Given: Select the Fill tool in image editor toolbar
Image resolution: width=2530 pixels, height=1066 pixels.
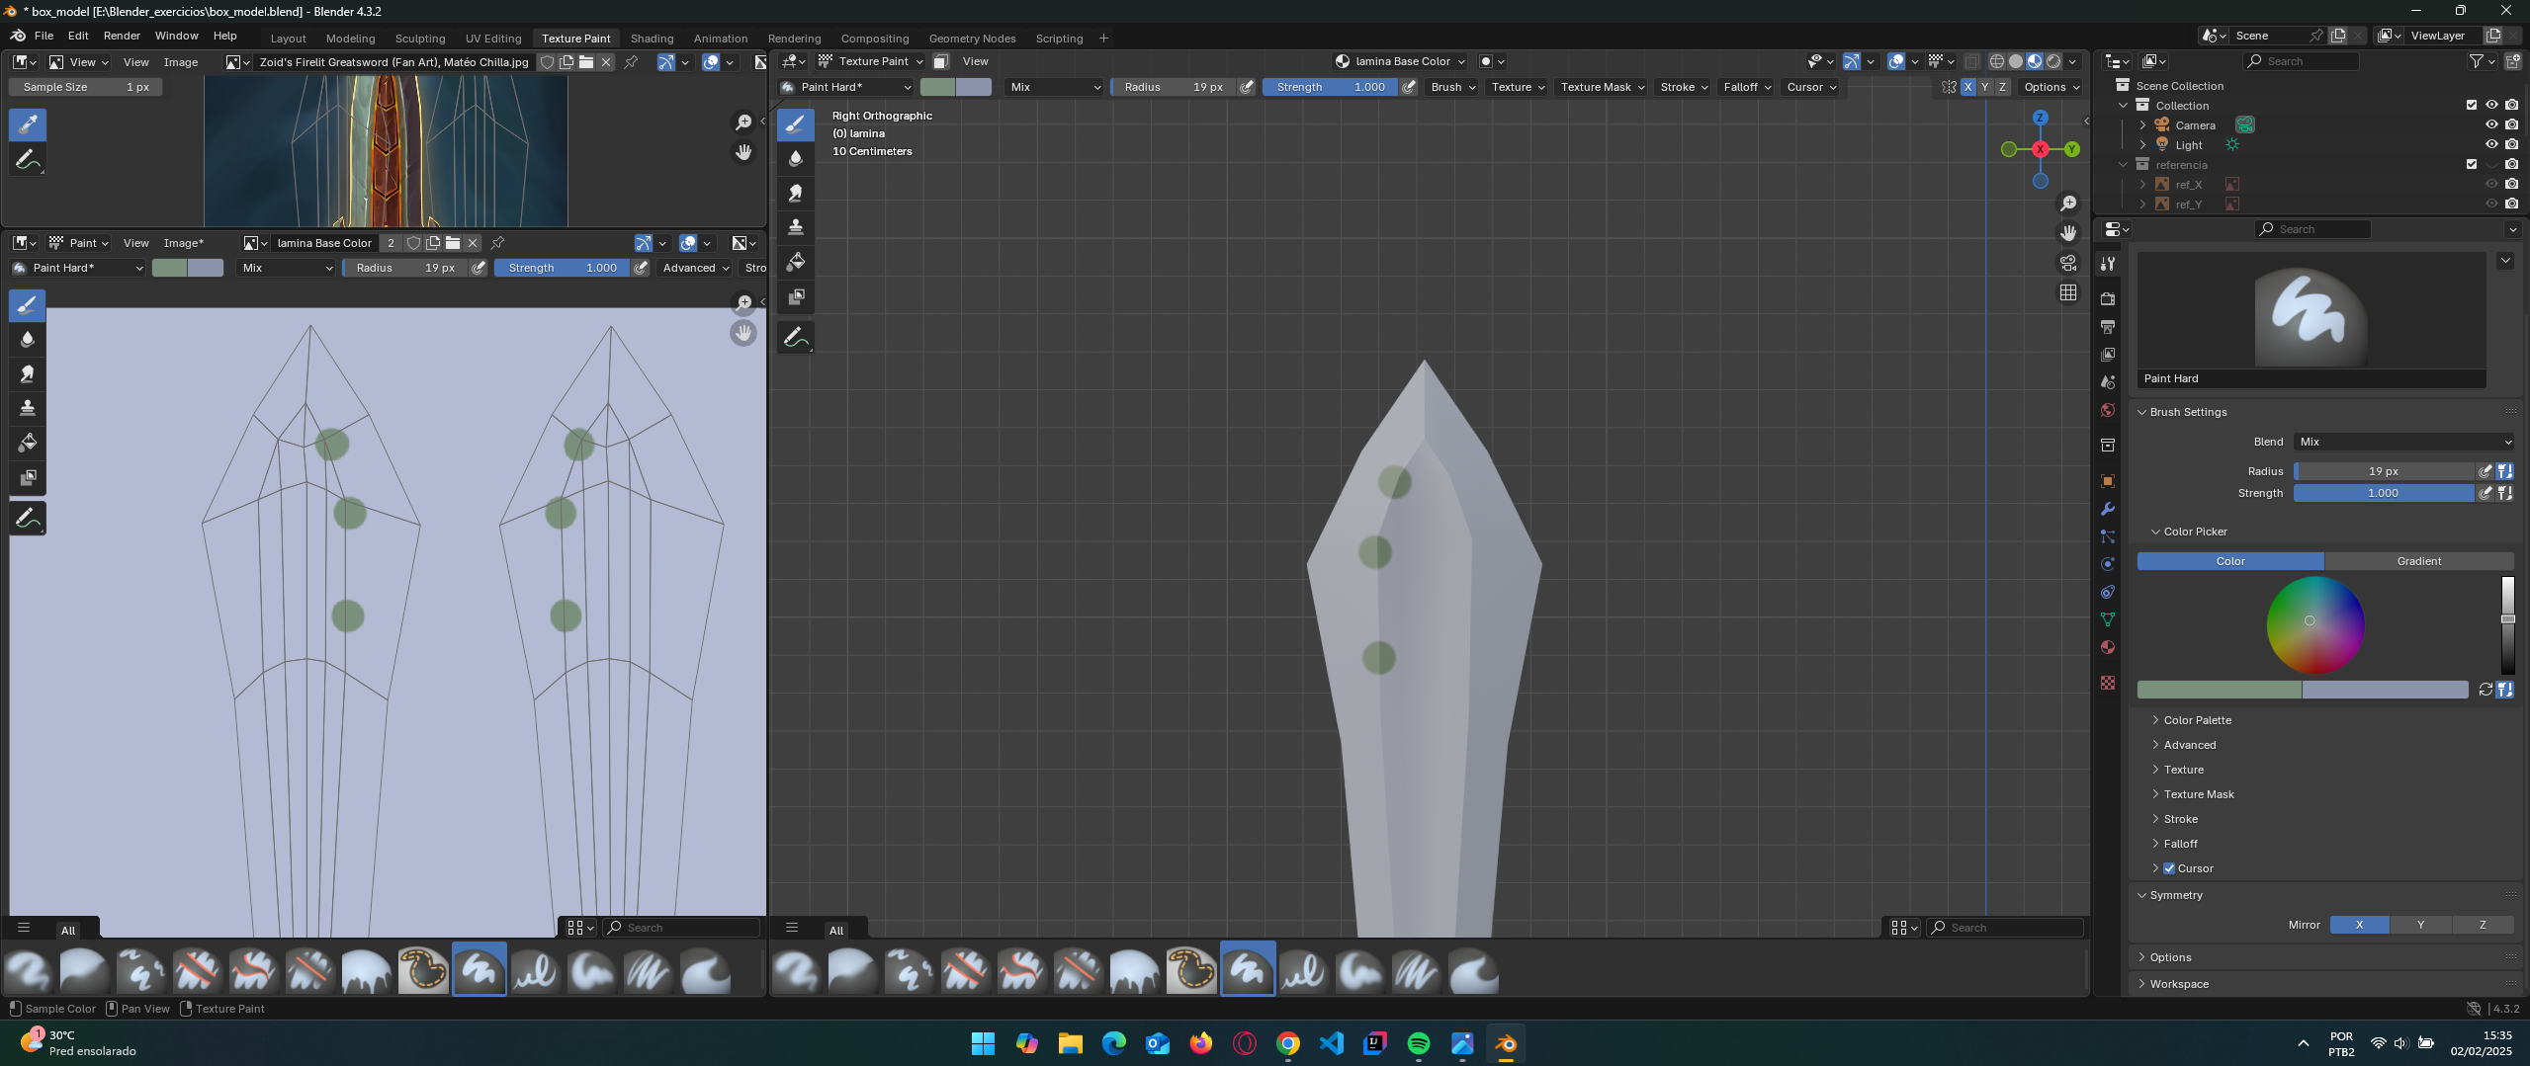Looking at the screenshot, I should (28, 443).
